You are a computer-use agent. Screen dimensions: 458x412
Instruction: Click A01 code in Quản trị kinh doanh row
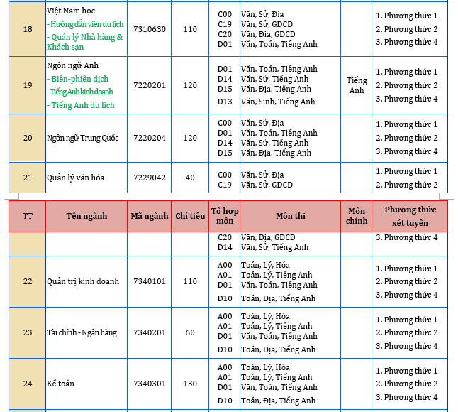(225, 275)
